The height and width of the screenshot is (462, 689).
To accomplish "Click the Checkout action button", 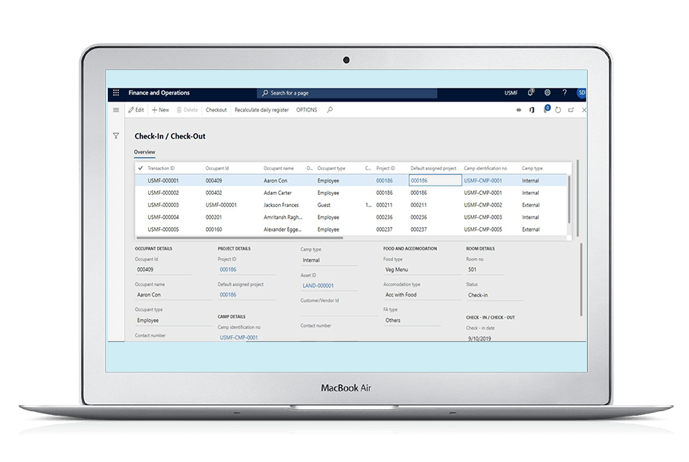I will click(216, 109).
